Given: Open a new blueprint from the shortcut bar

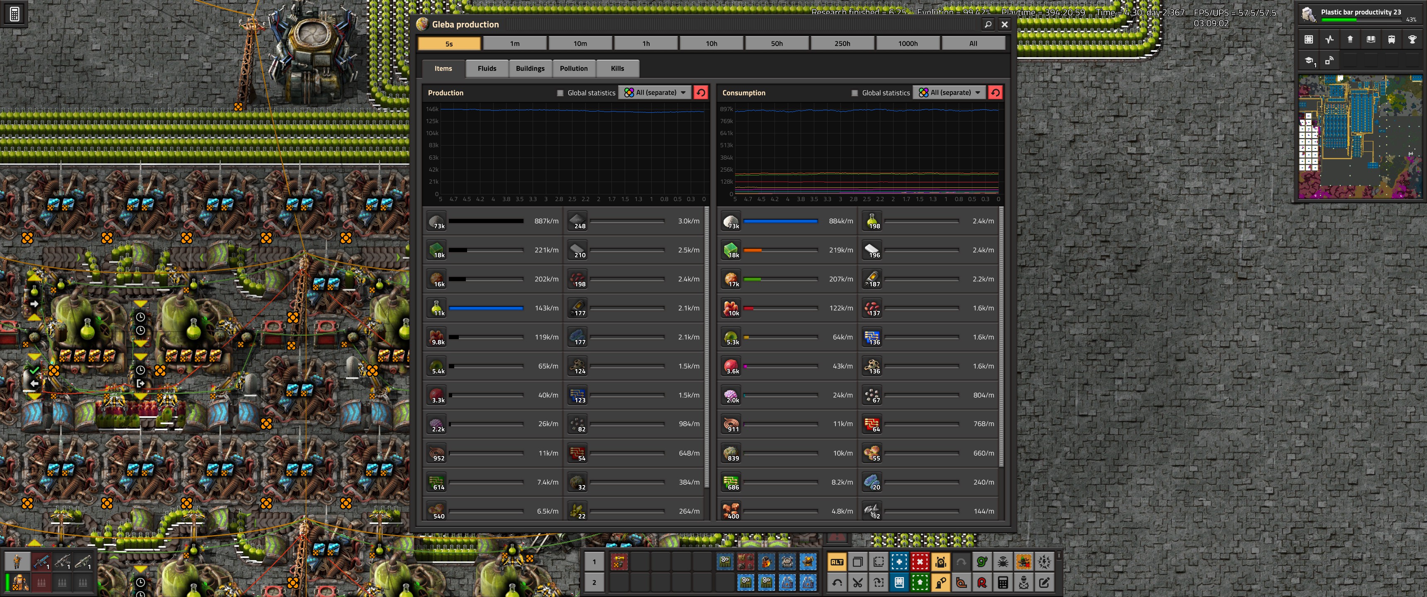Looking at the screenshot, I should 899,562.
